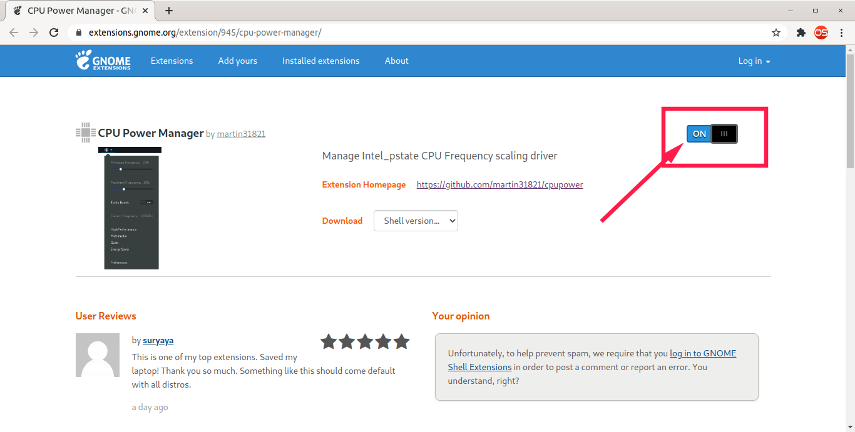
Task: Click the browser back arrow
Action: (x=14, y=33)
